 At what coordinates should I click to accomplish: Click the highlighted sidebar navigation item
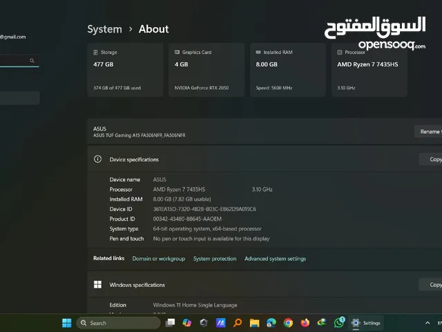click(x=19, y=98)
